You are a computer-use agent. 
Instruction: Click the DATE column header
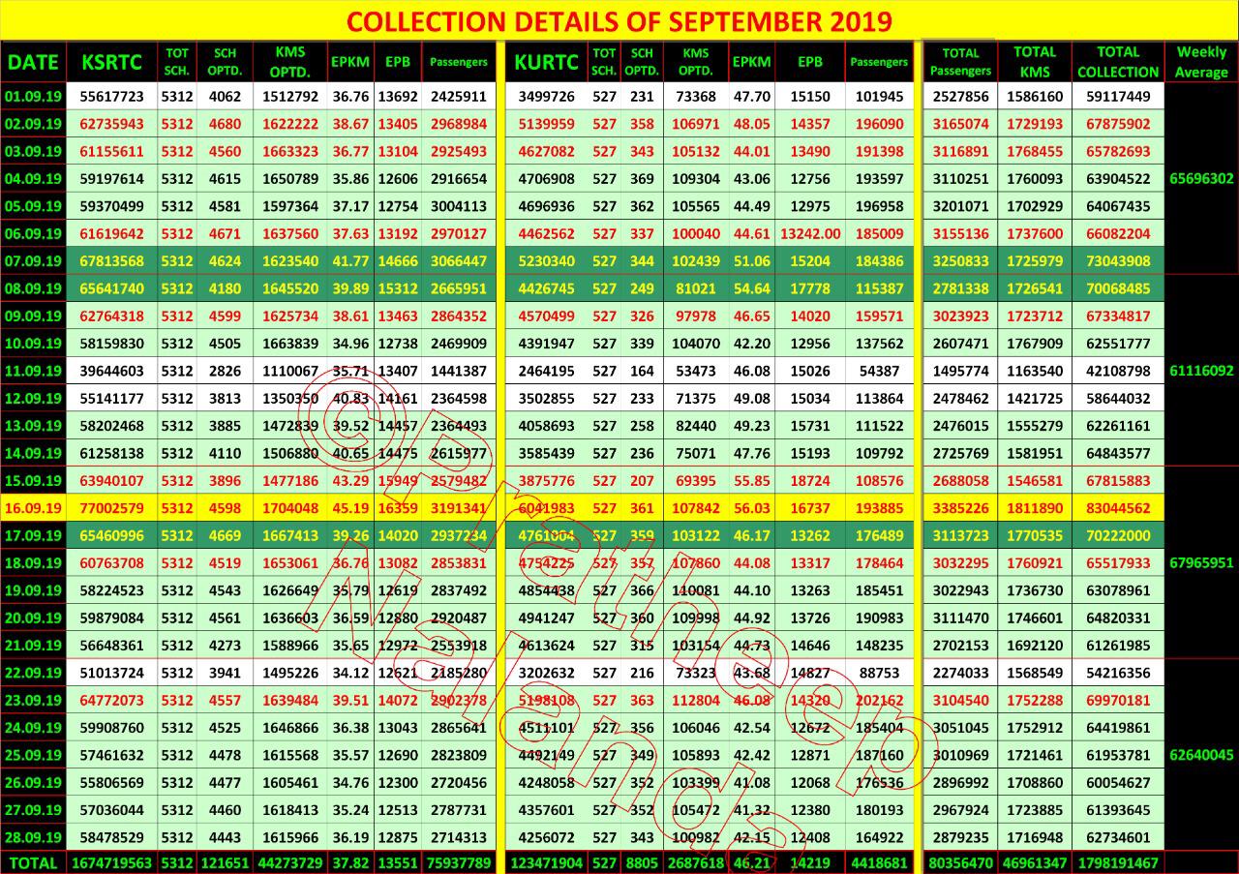[34, 62]
